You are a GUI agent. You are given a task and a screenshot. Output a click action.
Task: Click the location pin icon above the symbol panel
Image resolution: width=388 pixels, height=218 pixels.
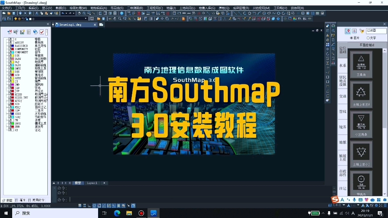tap(348, 31)
